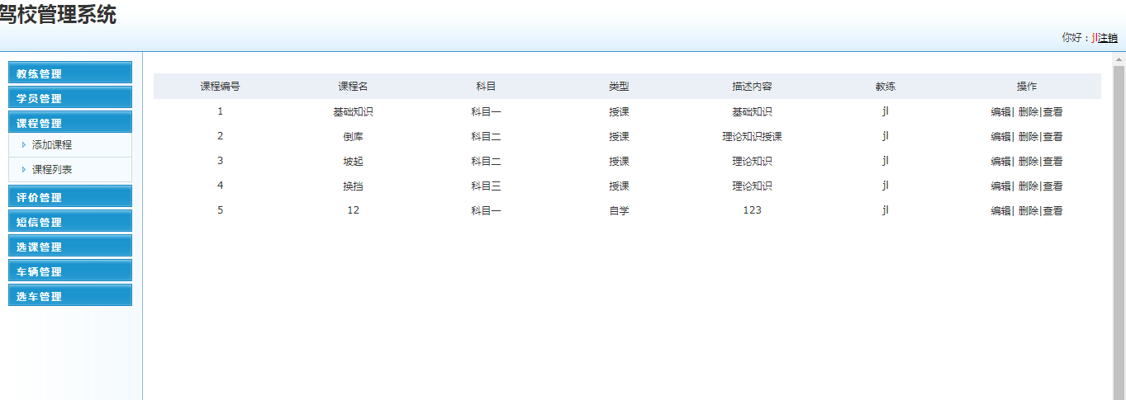Collapse the 课程管理 menu section

coord(70,122)
